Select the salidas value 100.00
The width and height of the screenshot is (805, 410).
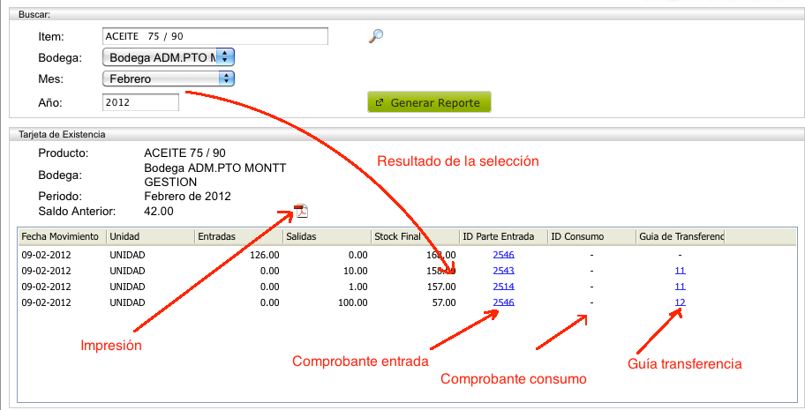click(353, 302)
